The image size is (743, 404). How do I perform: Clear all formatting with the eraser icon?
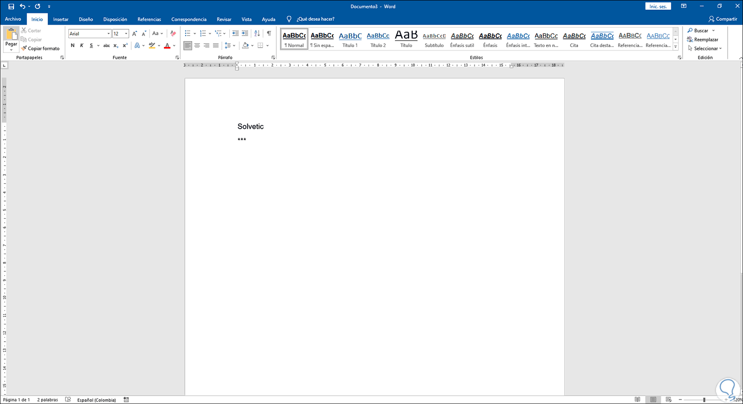[173, 34]
